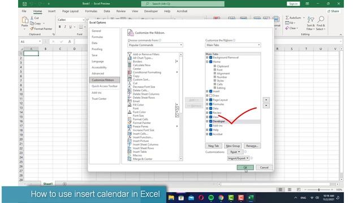Open the Reset customizations dropdown
The width and height of the screenshot is (362, 203).
(x=235, y=152)
